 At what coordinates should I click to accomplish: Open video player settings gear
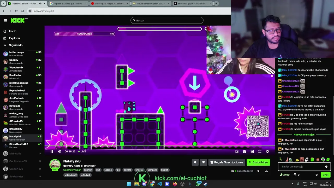[x=267, y=151]
